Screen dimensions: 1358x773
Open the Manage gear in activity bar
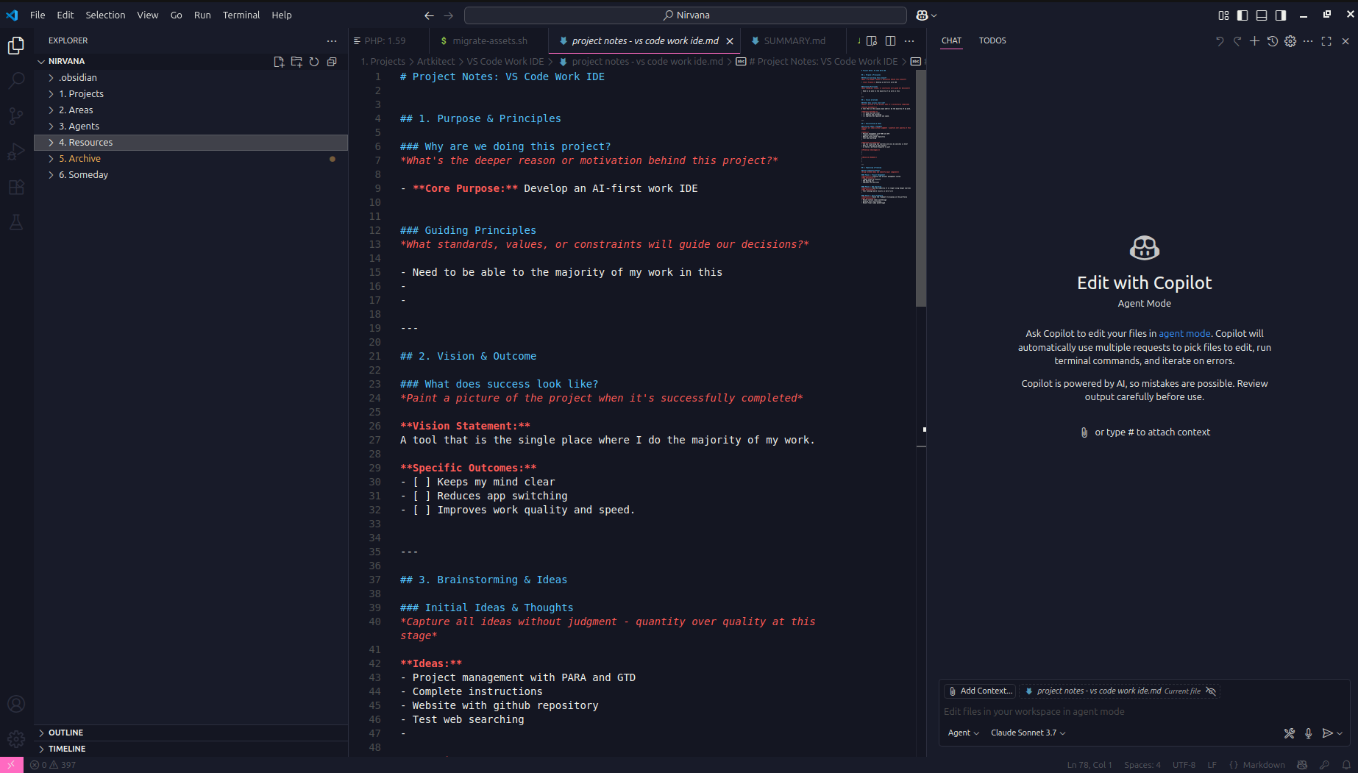pos(16,739)
